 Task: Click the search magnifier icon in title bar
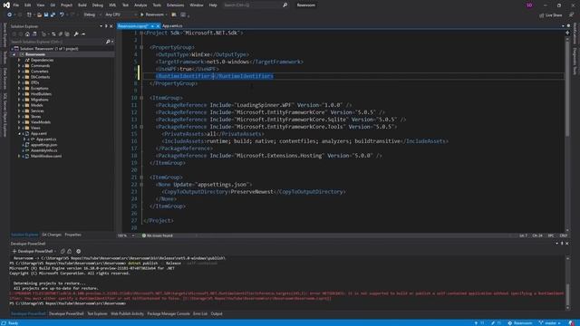point(285,5)
